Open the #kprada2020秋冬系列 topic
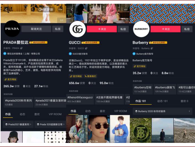Screen dimensions: 195x147 coord(19,102)
